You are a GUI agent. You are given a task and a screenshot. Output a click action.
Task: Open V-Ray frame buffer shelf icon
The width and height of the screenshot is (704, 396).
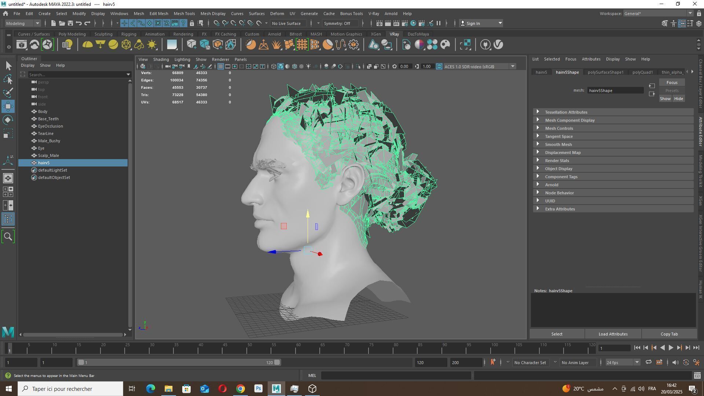22,45
